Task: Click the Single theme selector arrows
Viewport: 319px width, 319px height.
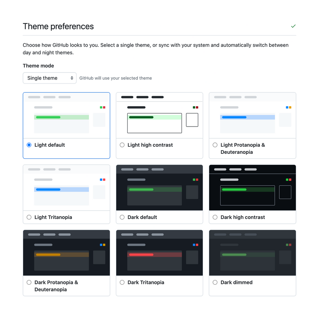Action: (x=72, y=78)
